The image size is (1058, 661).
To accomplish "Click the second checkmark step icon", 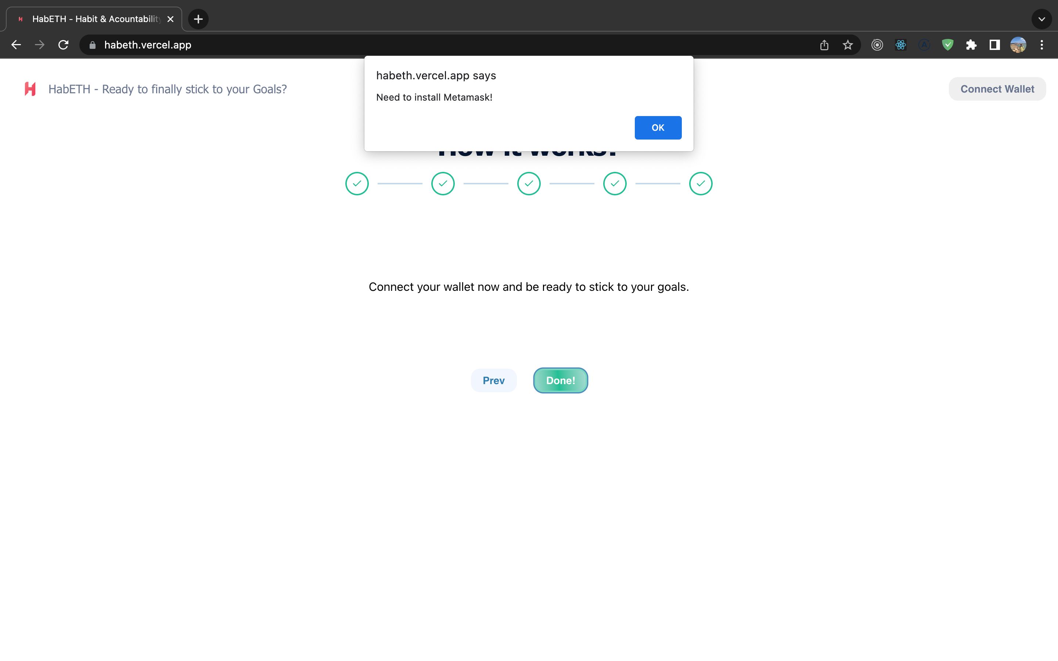I will pos(443,183).
